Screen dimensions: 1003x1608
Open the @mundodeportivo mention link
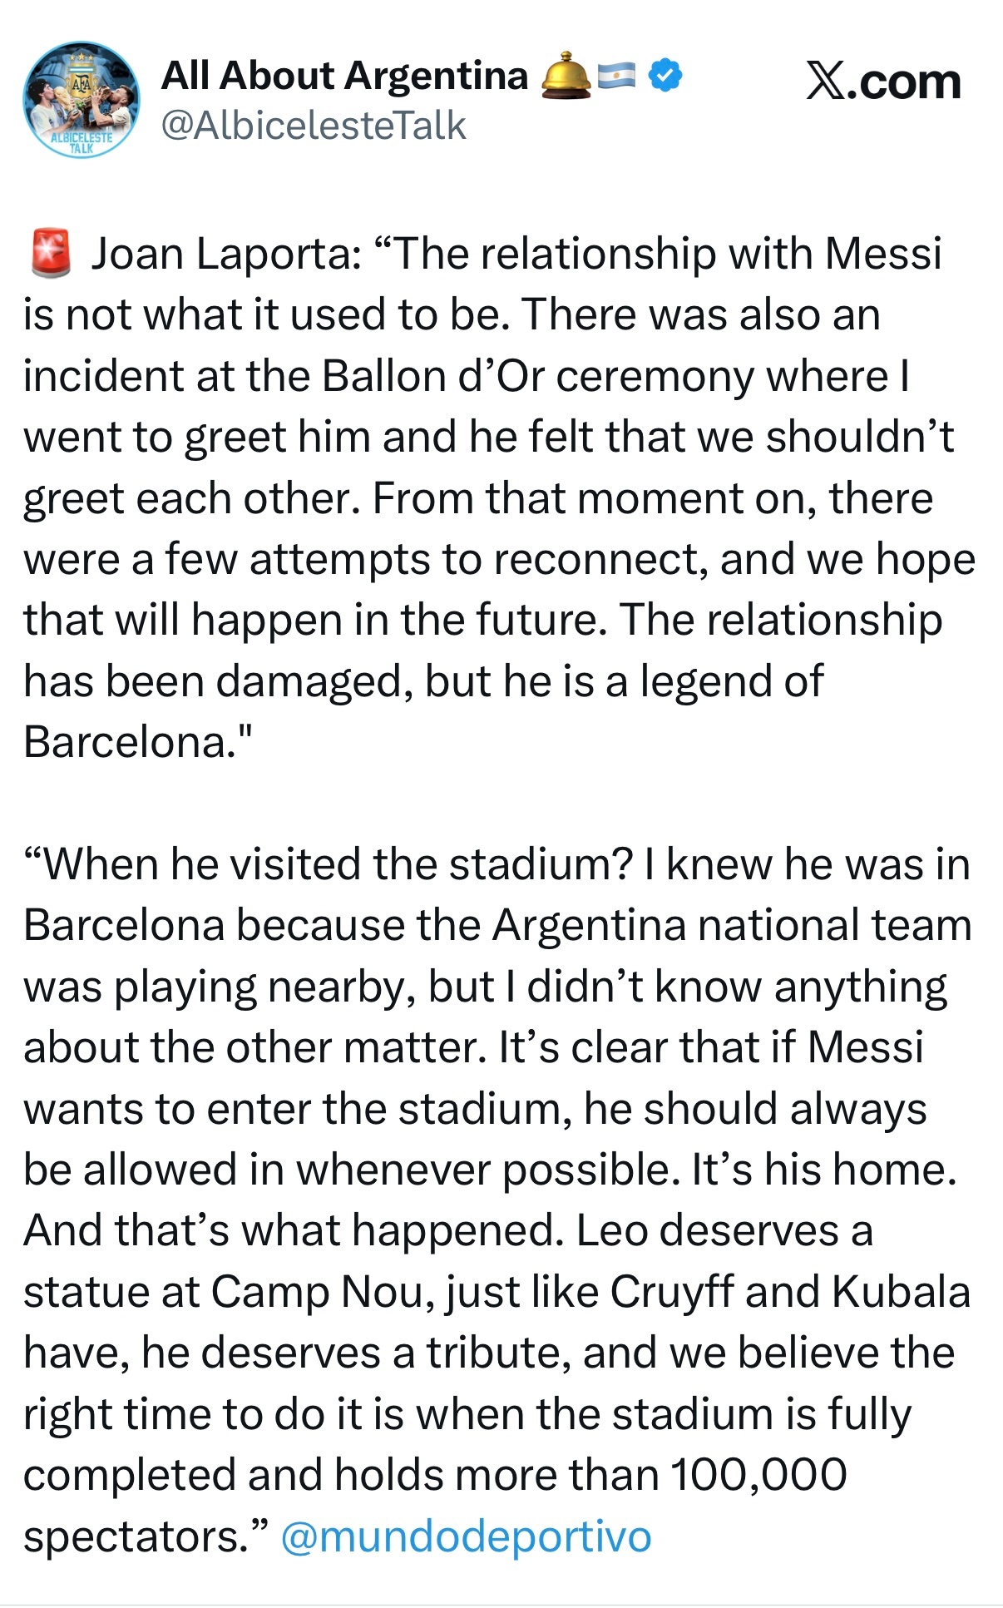(466, 1536)
